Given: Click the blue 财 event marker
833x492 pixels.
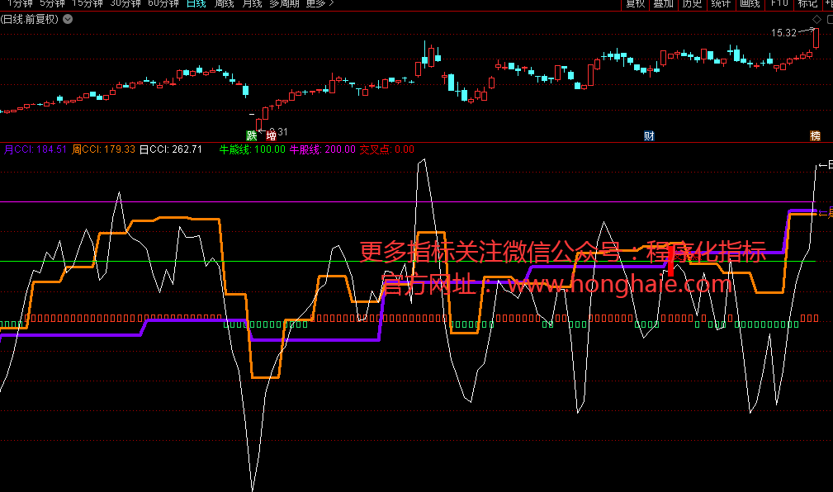Looking at the screenshot, I should (x=649, y=135).
